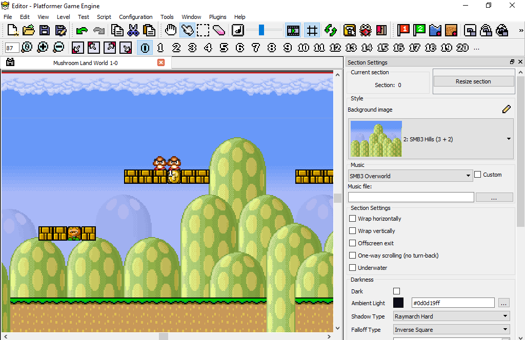This screenshot has width=525, height=340.
Task: Open Background image dropdown SMB3 Hills
Action: click(431, 139)
